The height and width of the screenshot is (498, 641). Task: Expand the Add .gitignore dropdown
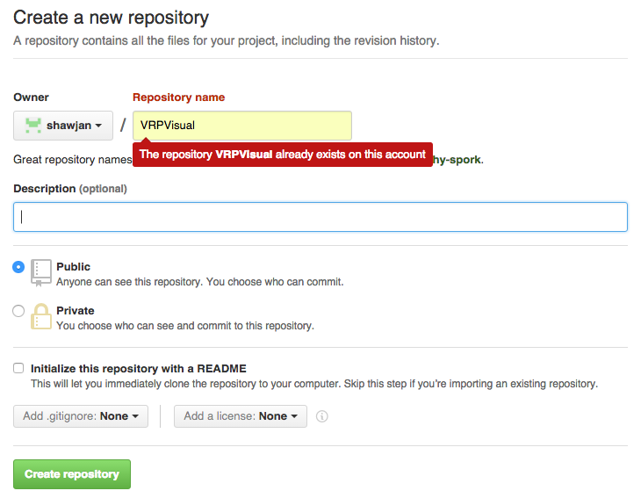(x=81, y=416)
